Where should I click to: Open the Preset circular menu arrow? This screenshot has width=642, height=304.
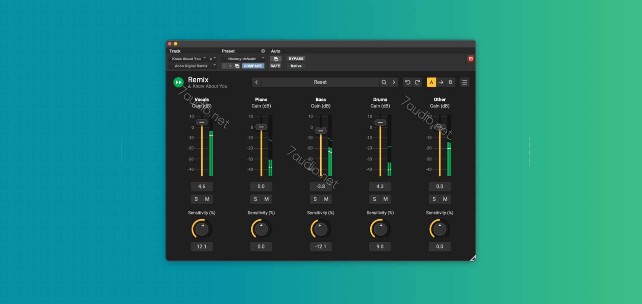pos(263,51)
